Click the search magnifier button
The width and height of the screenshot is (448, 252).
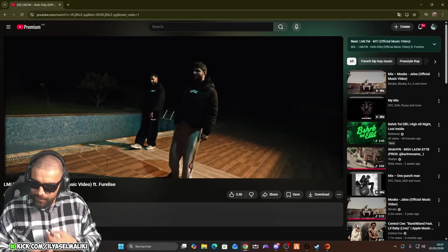point(281,27)
